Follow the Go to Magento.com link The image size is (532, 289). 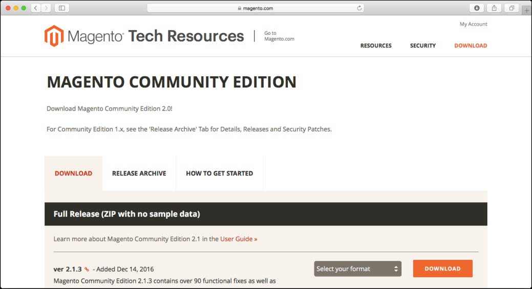279,36
